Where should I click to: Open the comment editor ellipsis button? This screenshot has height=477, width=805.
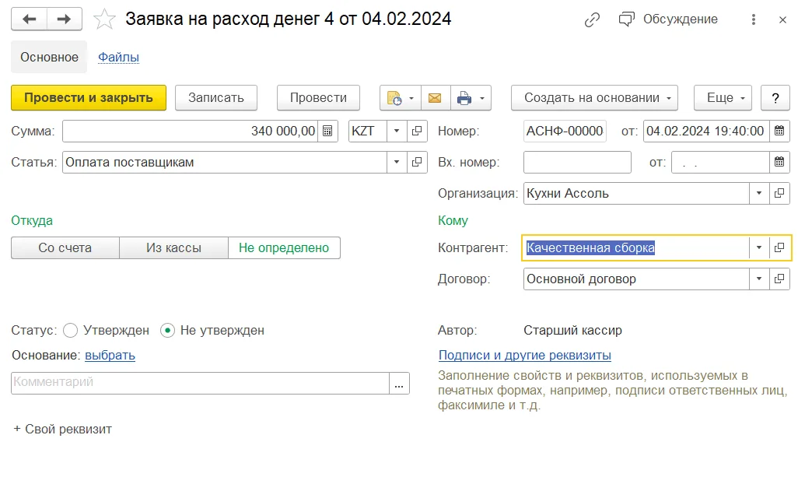click(399, 383)
